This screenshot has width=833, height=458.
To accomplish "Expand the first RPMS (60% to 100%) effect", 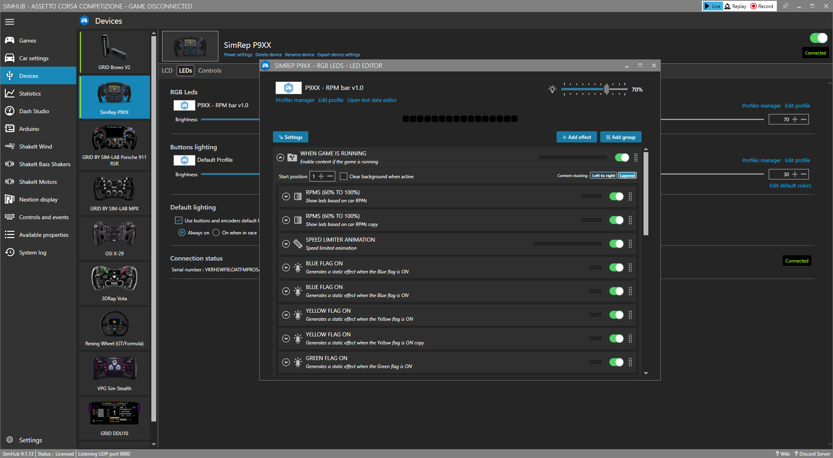I will click(286, 196).
